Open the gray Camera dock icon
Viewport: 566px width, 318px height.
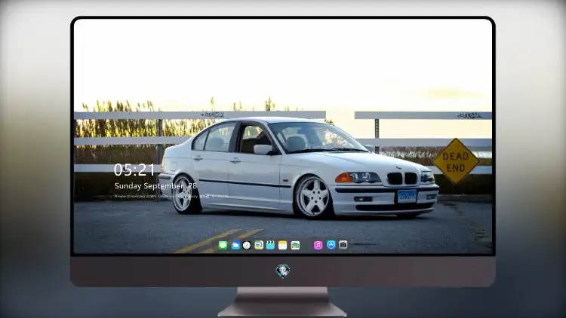coord(343,245)
